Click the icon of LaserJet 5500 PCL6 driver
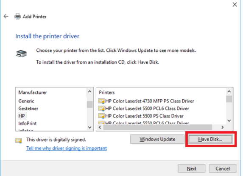Image resolution: width=243 pixels, height=176 pixels. click(101, 109)
